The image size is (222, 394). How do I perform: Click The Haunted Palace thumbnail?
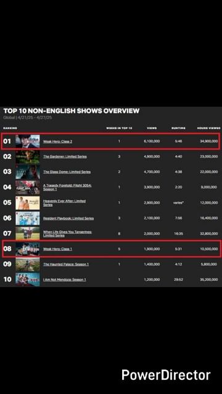(x=28, y=264)
